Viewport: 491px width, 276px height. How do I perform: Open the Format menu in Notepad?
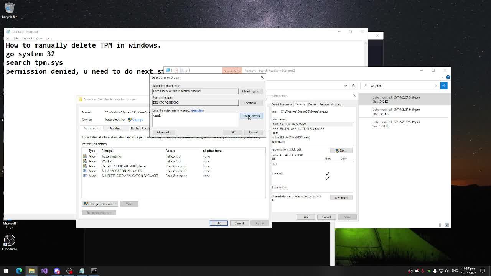point(27,38)
